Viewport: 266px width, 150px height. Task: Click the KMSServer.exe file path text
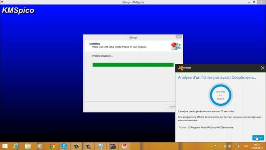point(211,127)
